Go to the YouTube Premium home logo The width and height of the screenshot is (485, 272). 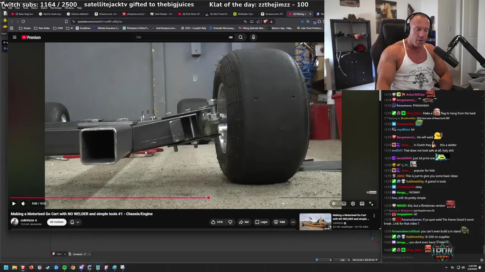point(31,37)
